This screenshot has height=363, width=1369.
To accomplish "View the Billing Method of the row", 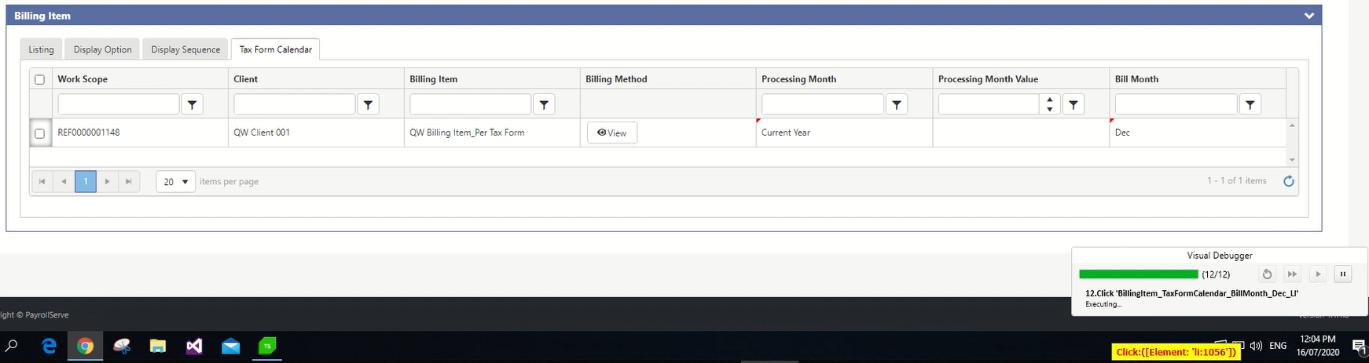I will coord(611,133).
